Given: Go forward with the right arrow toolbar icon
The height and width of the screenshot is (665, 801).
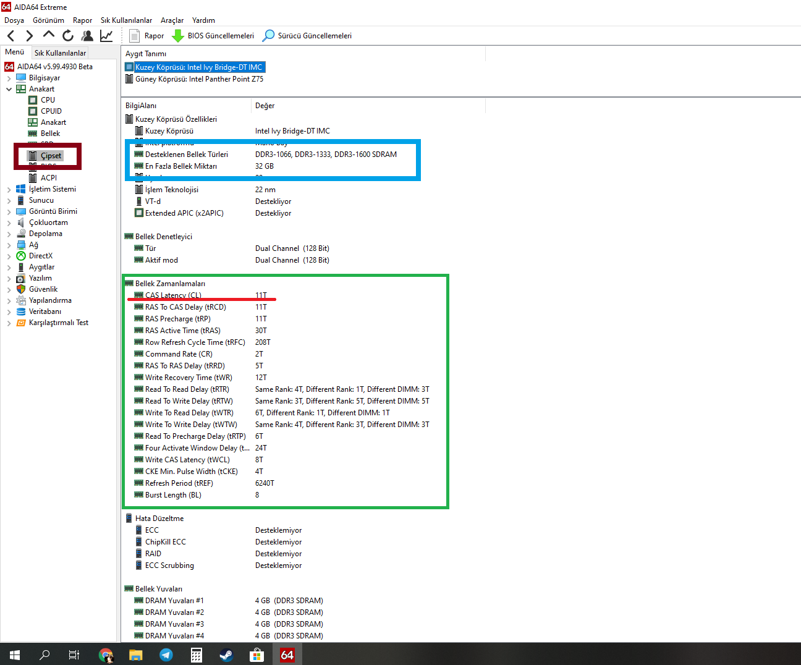Looking at the screenshot, I should tap(29, 36).
